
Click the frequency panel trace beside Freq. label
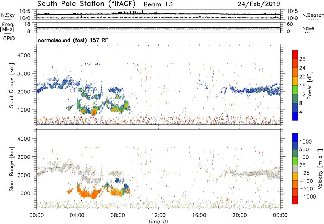(x=158, y=28)
